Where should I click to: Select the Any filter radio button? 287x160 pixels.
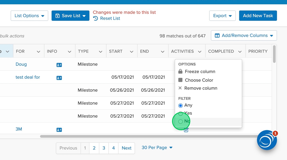pyautogui.click(x=181, y=105)
